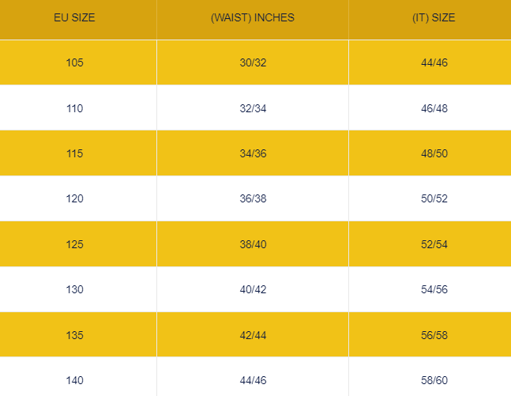Viewport: 511px width, 396px height.
Task: Select the EU size 130 cell
Action: pyautogui.click(x=75, y=290)
